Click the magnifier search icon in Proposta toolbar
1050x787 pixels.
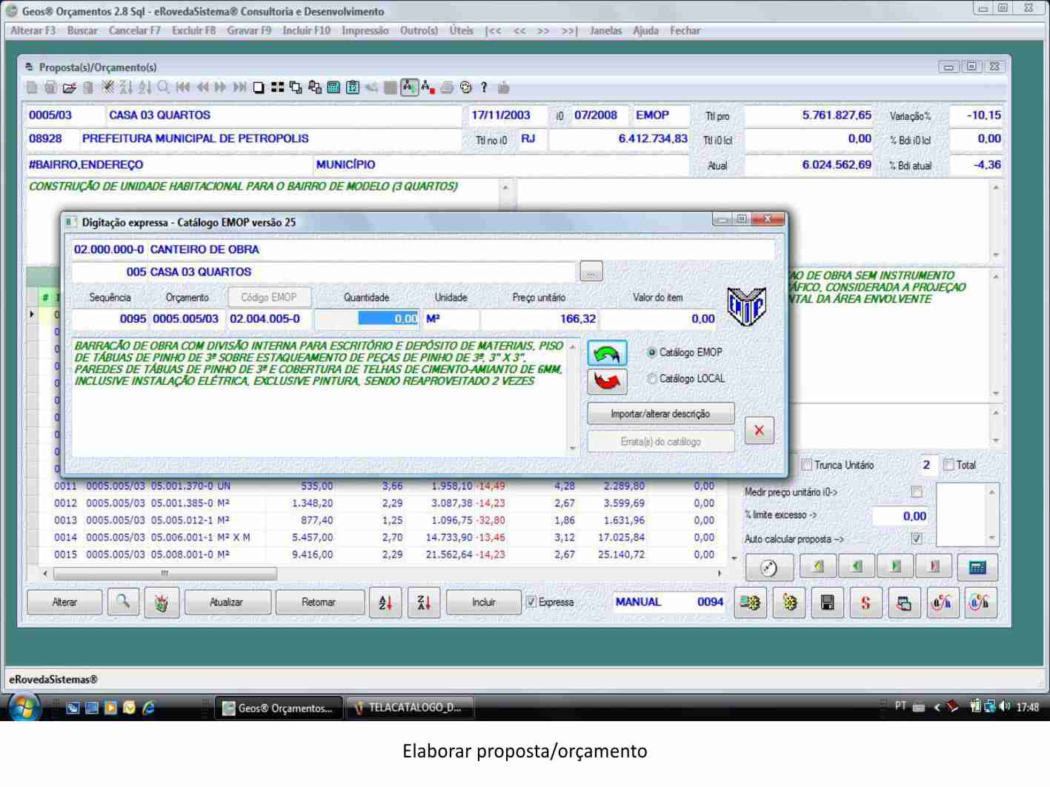pos(163,87)
